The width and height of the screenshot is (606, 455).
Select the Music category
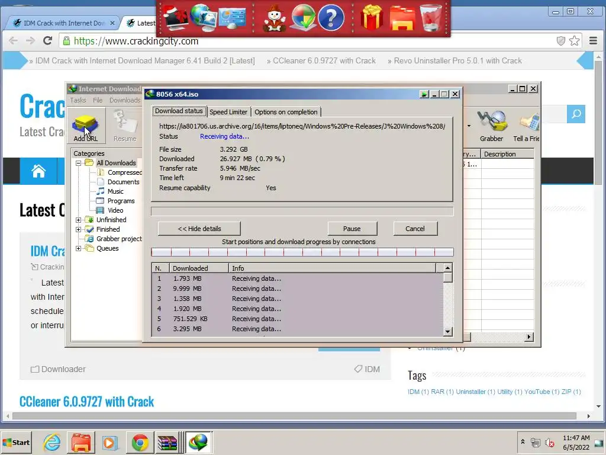point(115,191)
